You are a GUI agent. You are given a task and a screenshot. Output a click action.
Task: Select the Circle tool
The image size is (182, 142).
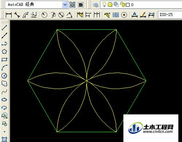[x=4, y=76]
